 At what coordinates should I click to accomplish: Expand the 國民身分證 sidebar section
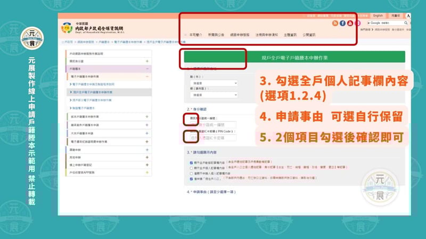[x=147, y=61]
